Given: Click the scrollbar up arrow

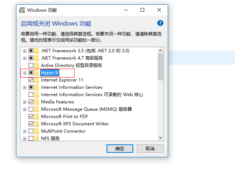Looking at the screenshot, I should pos(161,50).
